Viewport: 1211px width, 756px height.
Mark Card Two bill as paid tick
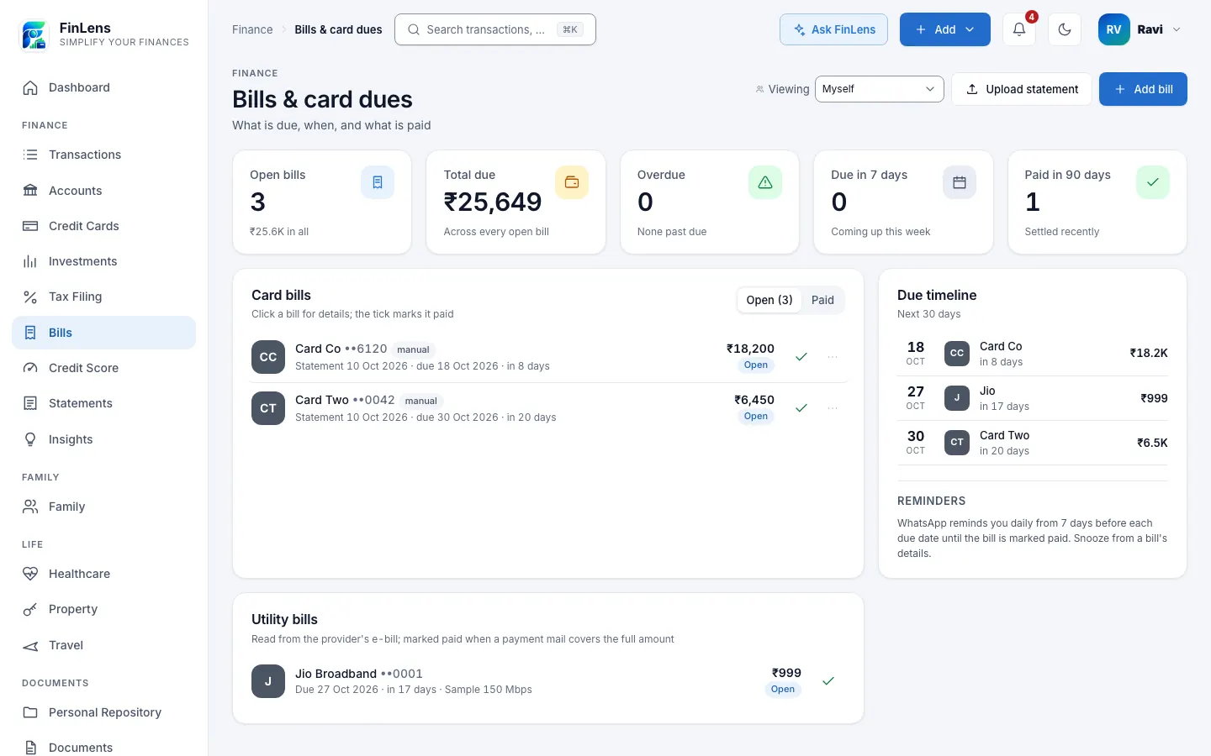pyautogui.click(x=801, y=408)
